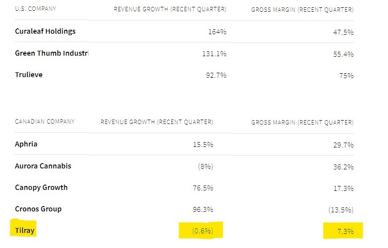This screenshot has width=388, height=248.
Task: Click the U.S. table Gross Margin header
Action: click(302, 10)
